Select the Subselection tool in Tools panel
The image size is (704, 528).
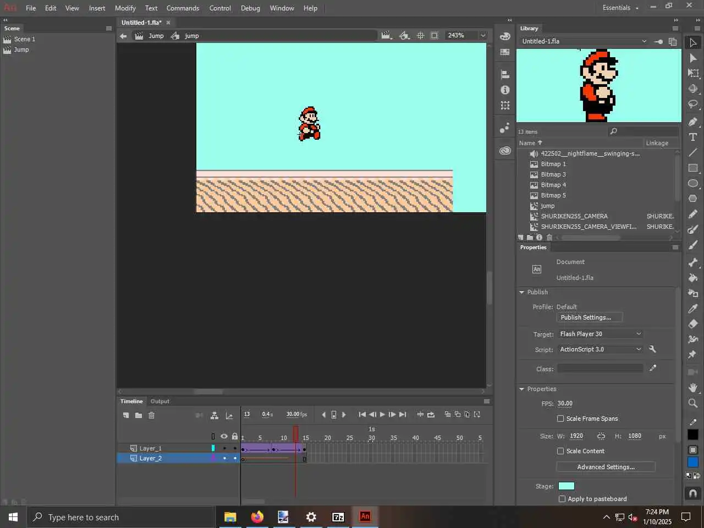(693, 58)
